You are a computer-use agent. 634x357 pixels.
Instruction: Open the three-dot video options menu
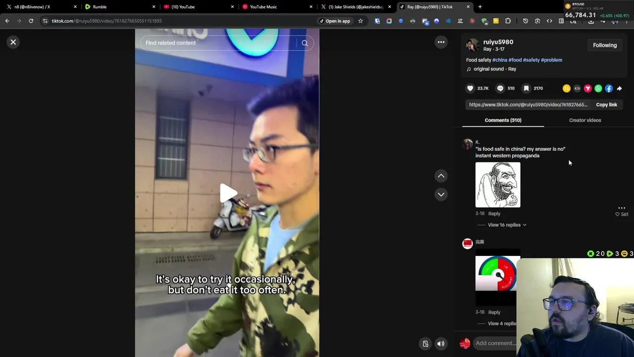(x=441, y=42)
